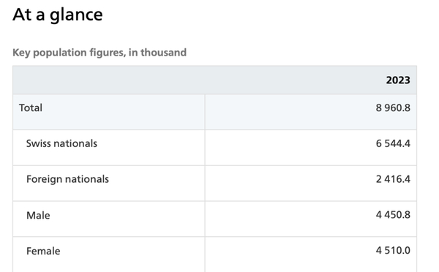Select the Foreign nationals row label
439x272 pixels.
point(67,179)
